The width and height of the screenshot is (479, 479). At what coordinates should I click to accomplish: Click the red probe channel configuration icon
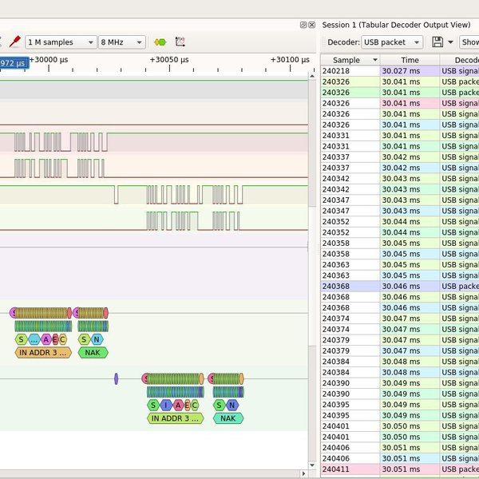pyautogui.click(x=14, y=42)
